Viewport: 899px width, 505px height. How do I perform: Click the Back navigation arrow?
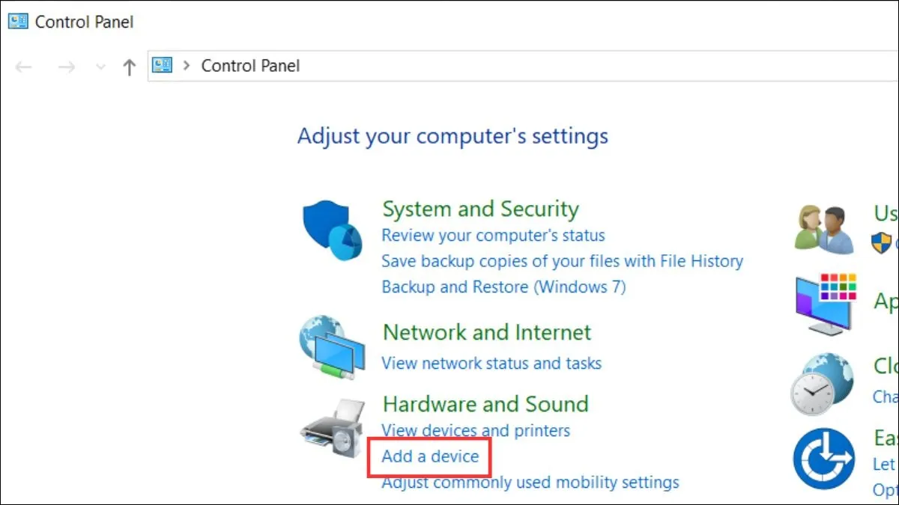point(22,67)
